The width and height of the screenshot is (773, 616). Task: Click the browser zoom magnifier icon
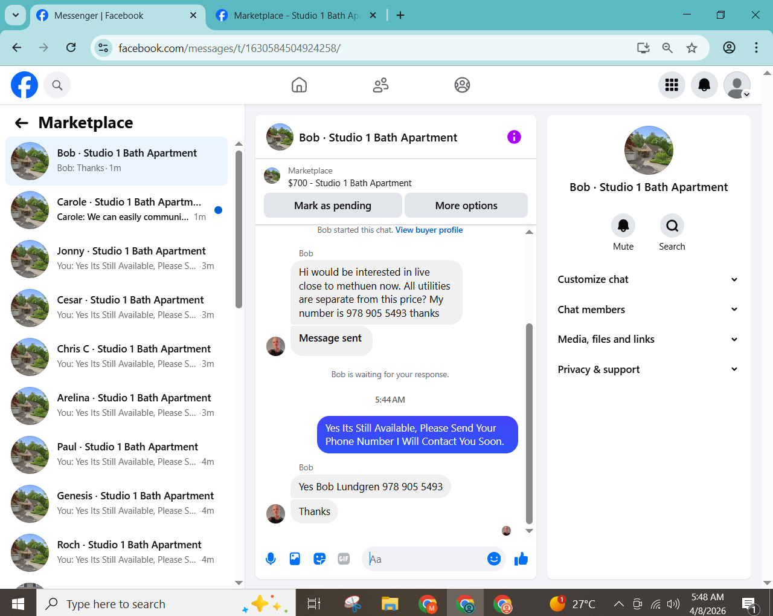pyautogui.click(x=667, y=48)
